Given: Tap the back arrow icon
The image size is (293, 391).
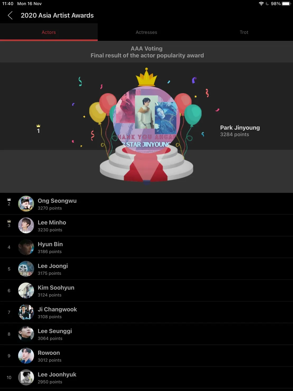Looking at the screenshot, I should [10, 15].
